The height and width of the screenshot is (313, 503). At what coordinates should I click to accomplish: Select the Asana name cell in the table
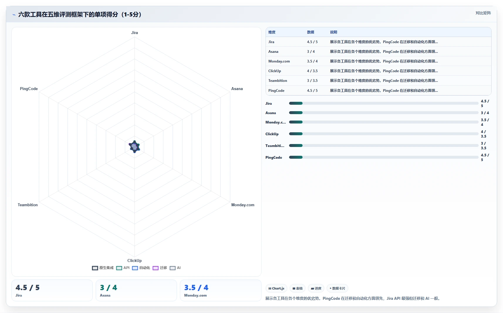point(273,52)
